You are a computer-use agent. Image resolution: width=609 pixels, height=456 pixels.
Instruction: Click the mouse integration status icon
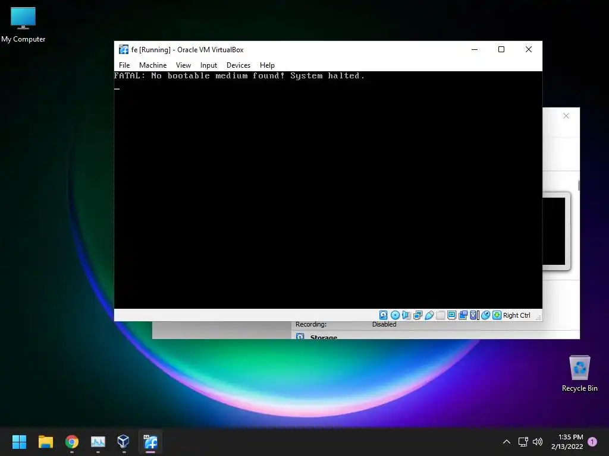tap(485, 315)
